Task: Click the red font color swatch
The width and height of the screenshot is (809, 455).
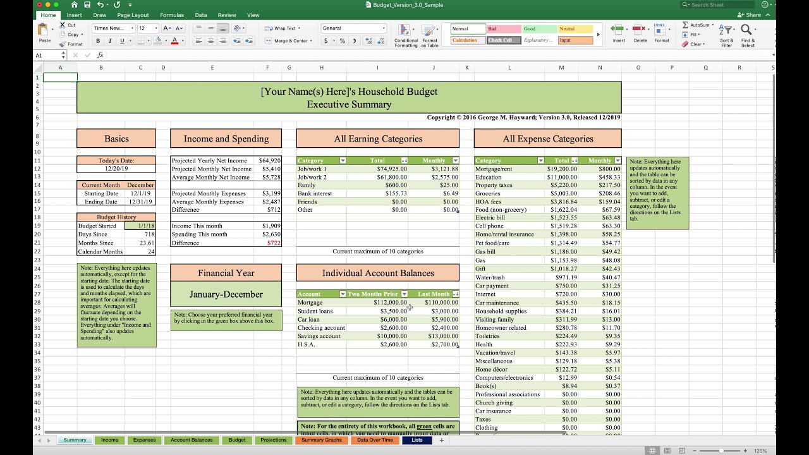Action: 174,40
